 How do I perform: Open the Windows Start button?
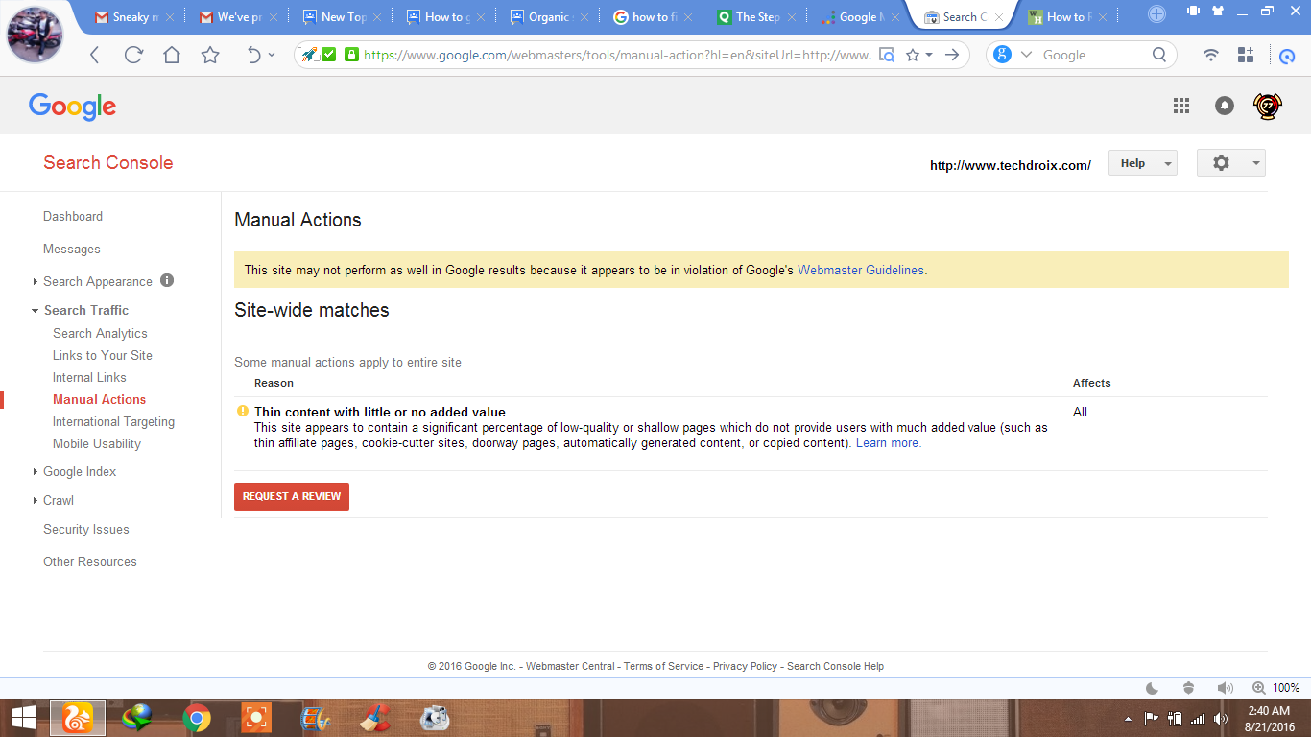click(23, 718)
